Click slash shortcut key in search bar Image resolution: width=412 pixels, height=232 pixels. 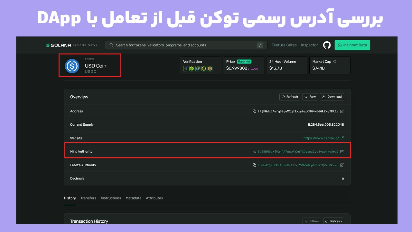click(260, 45)
